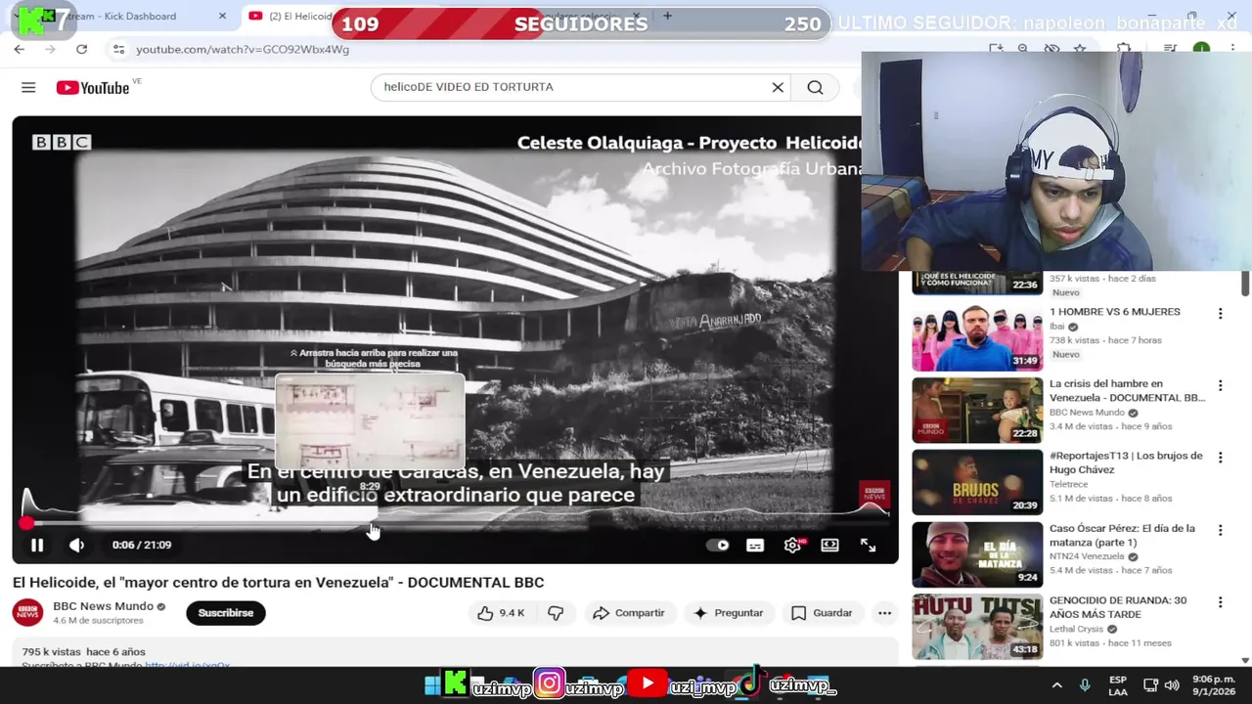
Task: Close the Kick Dashboard tab
Action: pos(222,16)
